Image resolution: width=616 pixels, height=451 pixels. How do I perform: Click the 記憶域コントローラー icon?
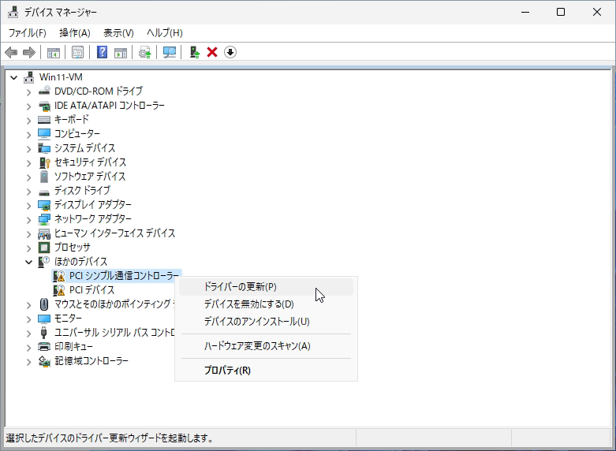pyautogui.click(x=44, y=360)
